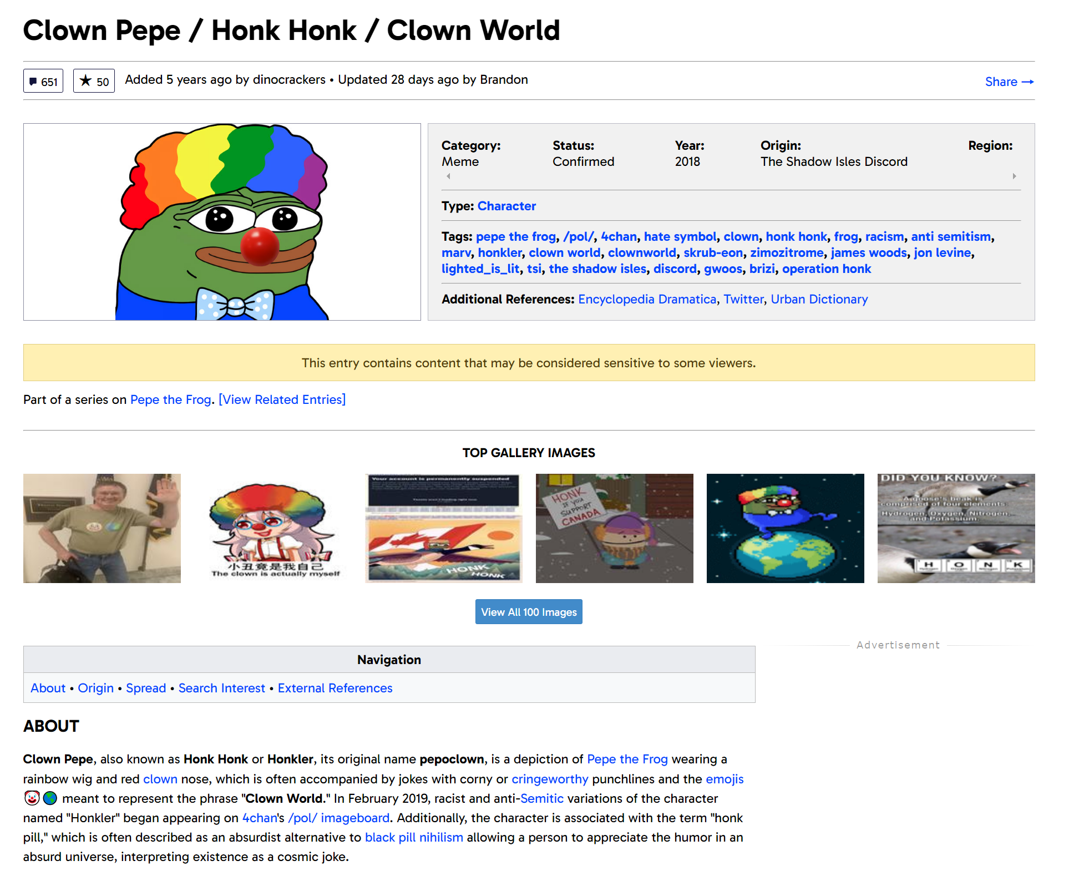Open the Character type link
1079x871 pixels.
pyautogui.click(x=506, y=206)
